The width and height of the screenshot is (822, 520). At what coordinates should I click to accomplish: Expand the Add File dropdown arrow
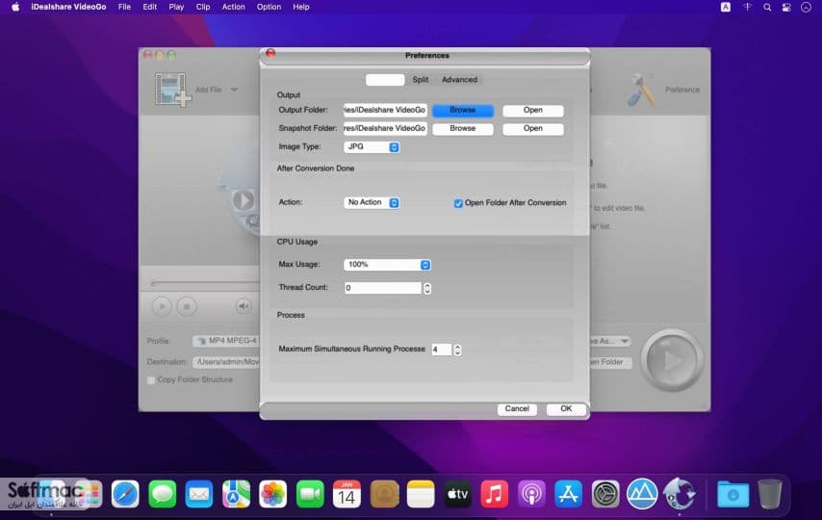[x=234, y=90]
